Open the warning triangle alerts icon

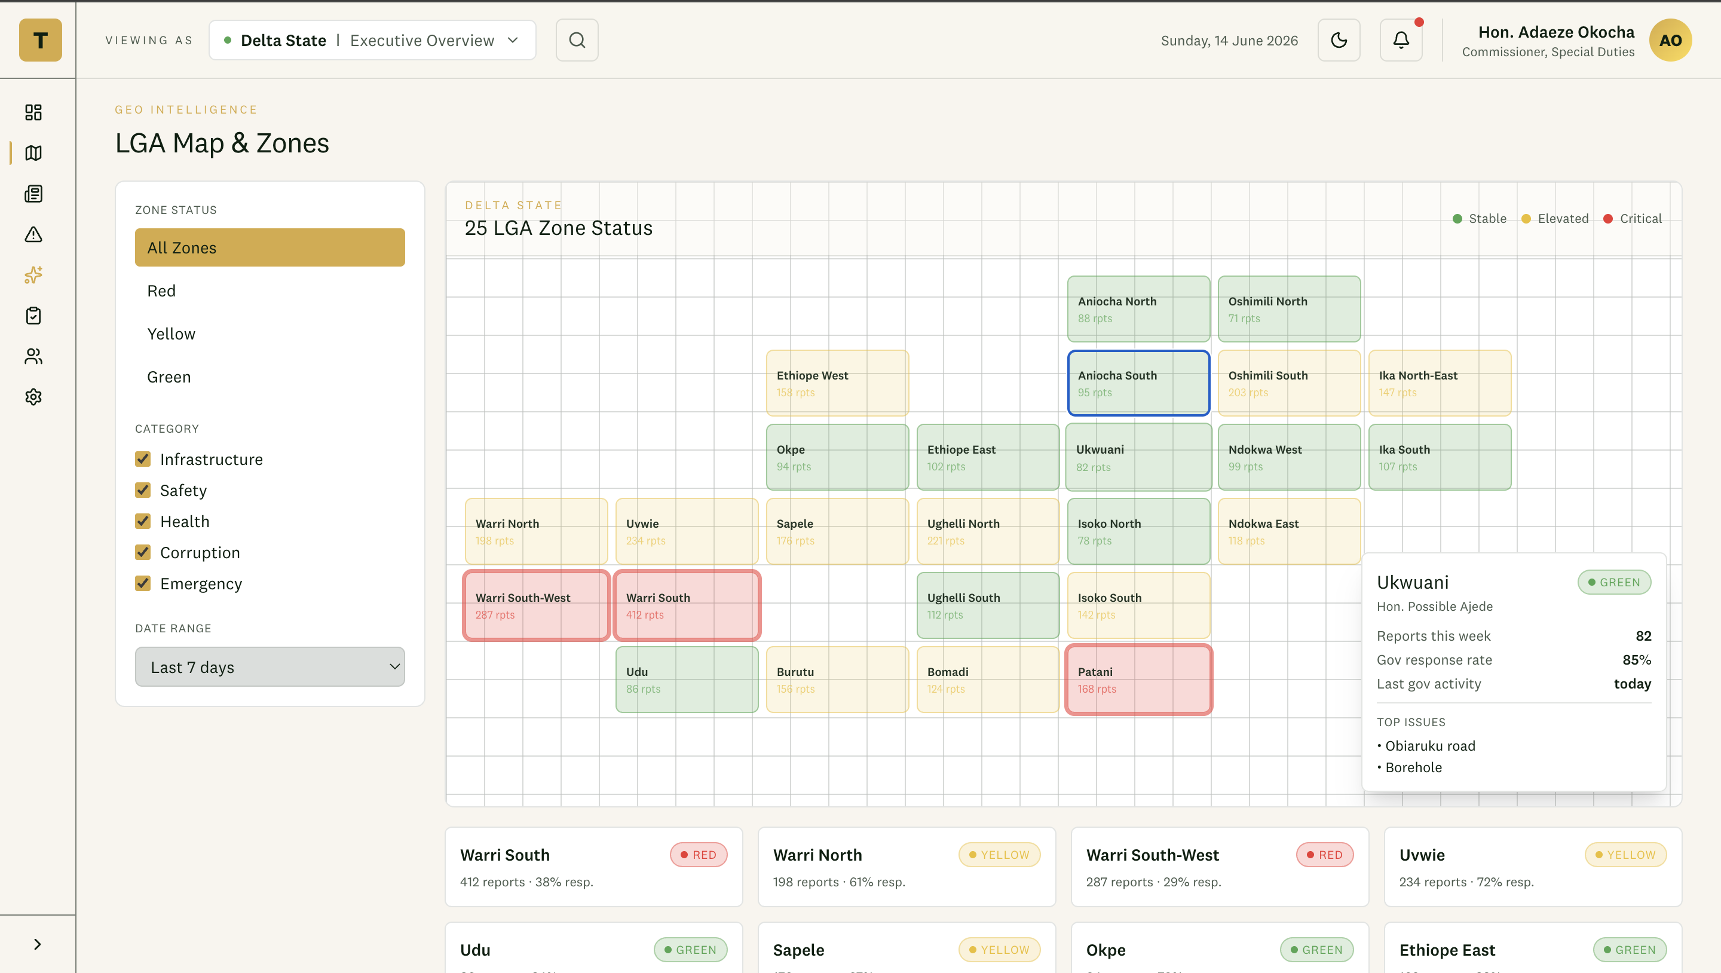point(33,234)
